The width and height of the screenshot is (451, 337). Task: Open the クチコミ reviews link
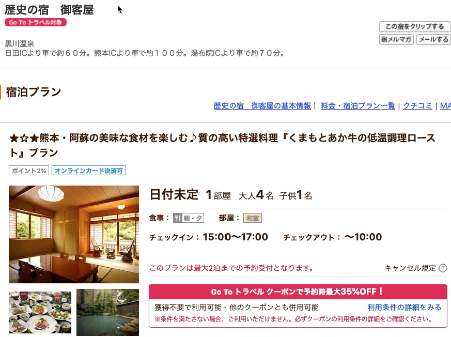click(417, 106)
